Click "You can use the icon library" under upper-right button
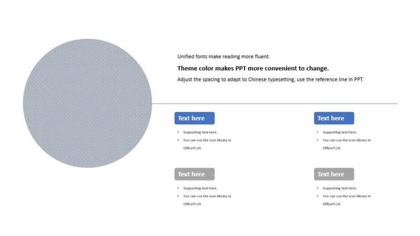 [346, 140]
